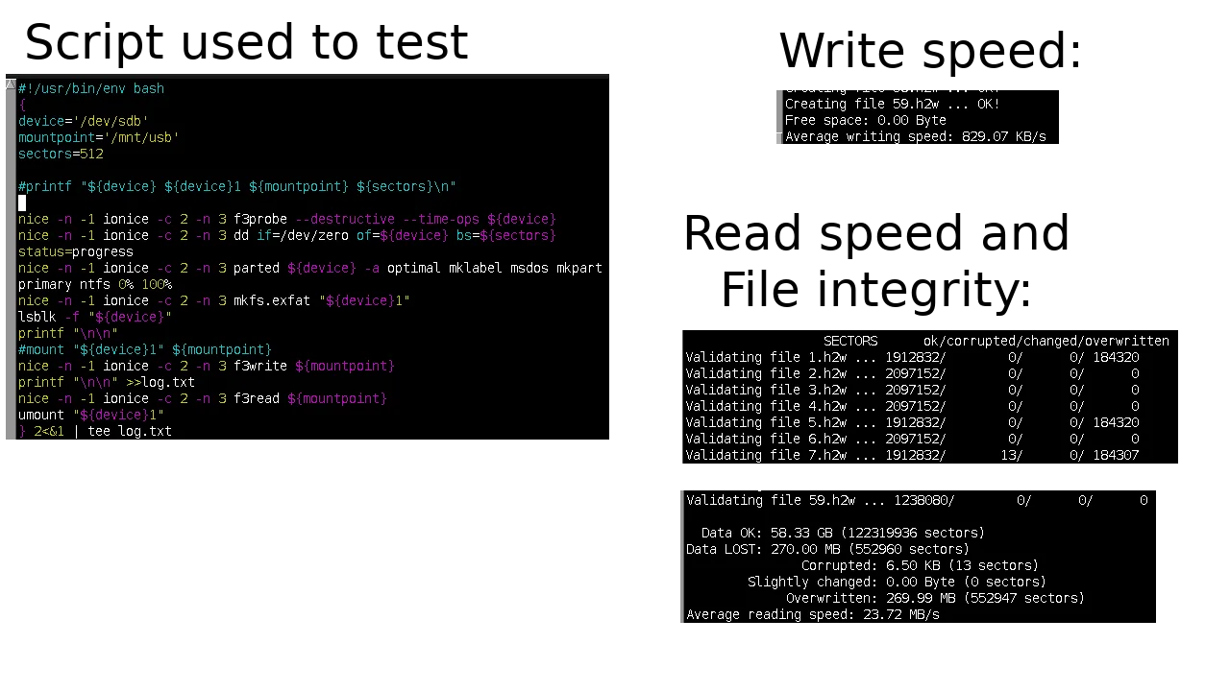Image resolution: width=1230 pixels, height=691 pixels.
Task: Click the line "mountpoint='/mnt/usb'"
Action: pos(99,137)
